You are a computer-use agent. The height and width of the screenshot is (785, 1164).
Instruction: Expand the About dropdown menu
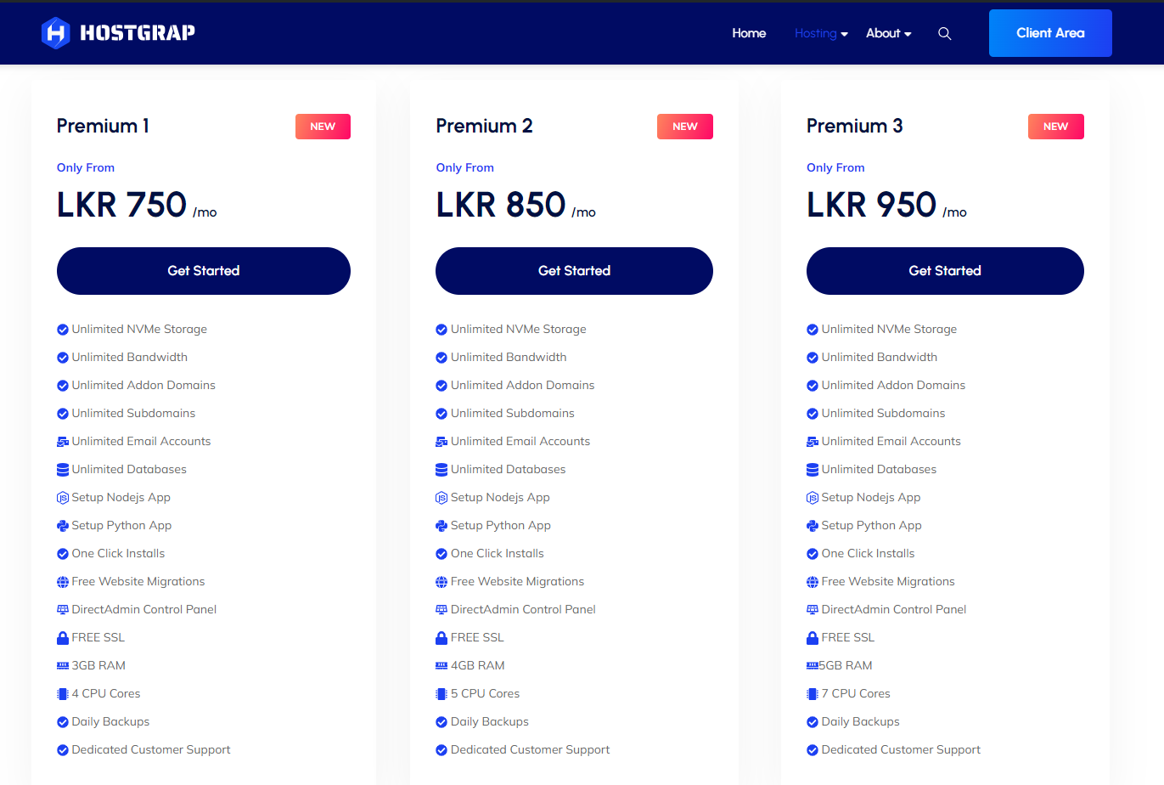(888, 33)
